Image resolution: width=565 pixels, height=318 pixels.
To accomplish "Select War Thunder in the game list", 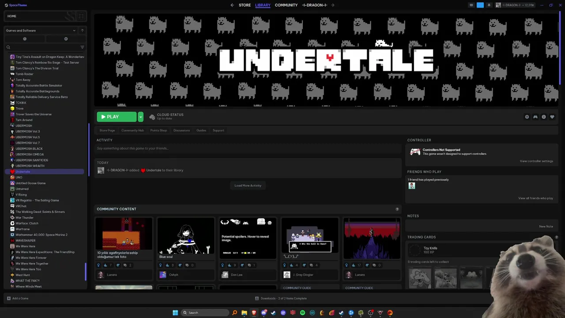I will [44, 217].
